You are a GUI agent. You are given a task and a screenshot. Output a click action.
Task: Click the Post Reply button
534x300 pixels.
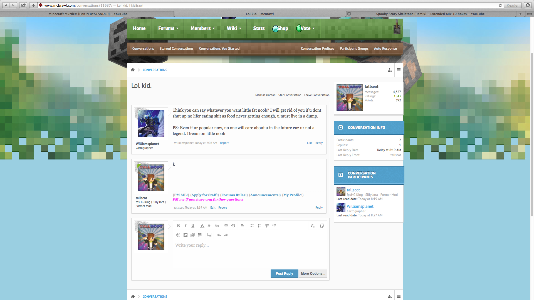point(284,273)
